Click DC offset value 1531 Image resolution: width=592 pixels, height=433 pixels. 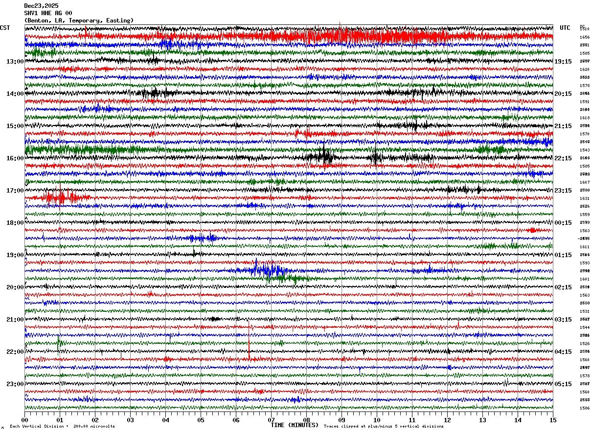[585, 311]
